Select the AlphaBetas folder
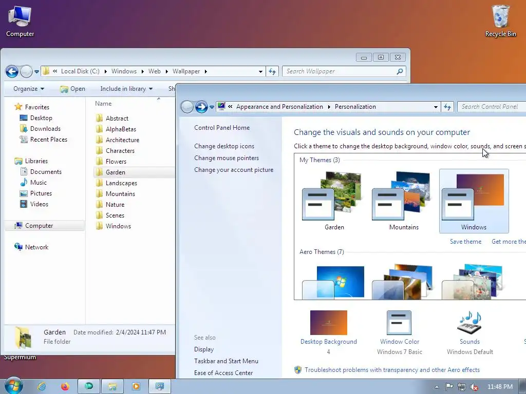This screenshot has height=394, width=526. coord(116,129)
